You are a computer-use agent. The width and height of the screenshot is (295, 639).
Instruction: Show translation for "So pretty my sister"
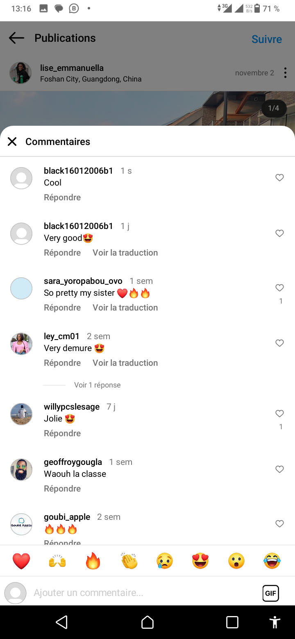[125, 308]
